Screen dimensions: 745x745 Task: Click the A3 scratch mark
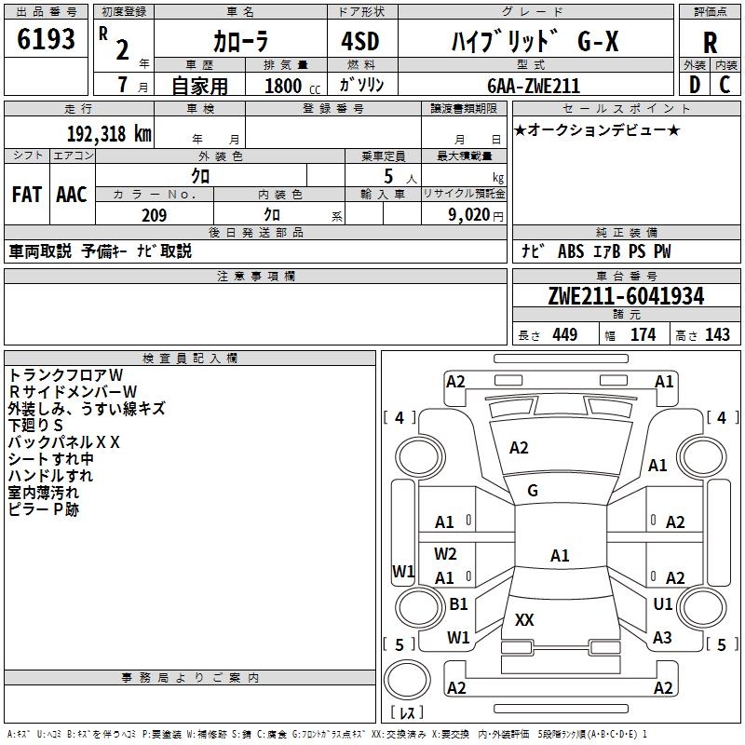662,637
